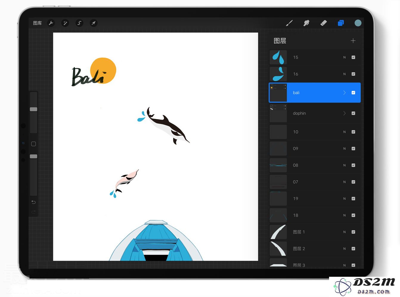The width and height of the screenshot is (400, 297).
Task: Select the bali group thumbnail
Action: click(x=278, y=93)
